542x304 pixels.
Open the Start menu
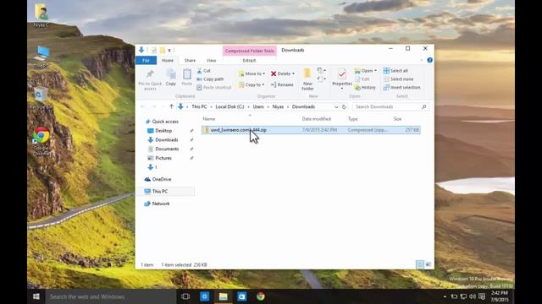pyautogui.click(x=36, y=296)
